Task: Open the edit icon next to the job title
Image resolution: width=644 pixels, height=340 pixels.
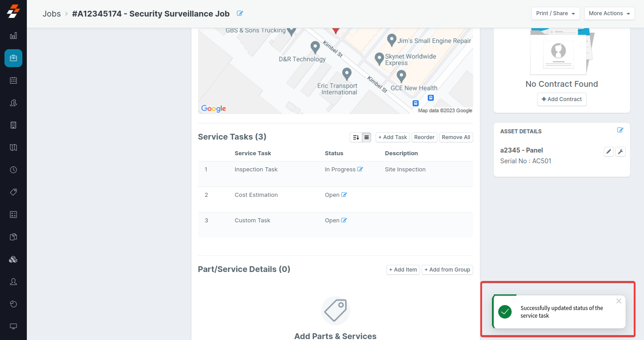Action: pyautogui.click(x=240, y=13)
